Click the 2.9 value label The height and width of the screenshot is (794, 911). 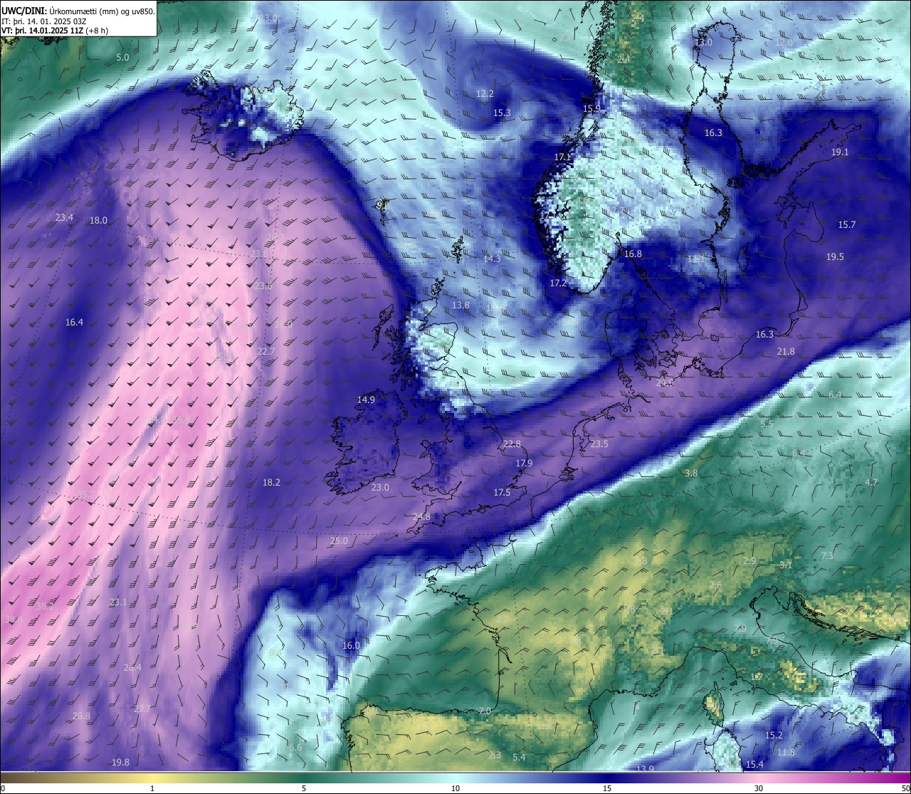pyautogui.click(x=749, y=560)
